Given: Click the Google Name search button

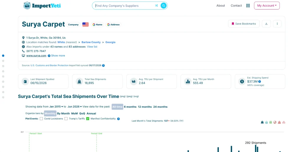Looking at the screenshot, I should coord(97,25).
